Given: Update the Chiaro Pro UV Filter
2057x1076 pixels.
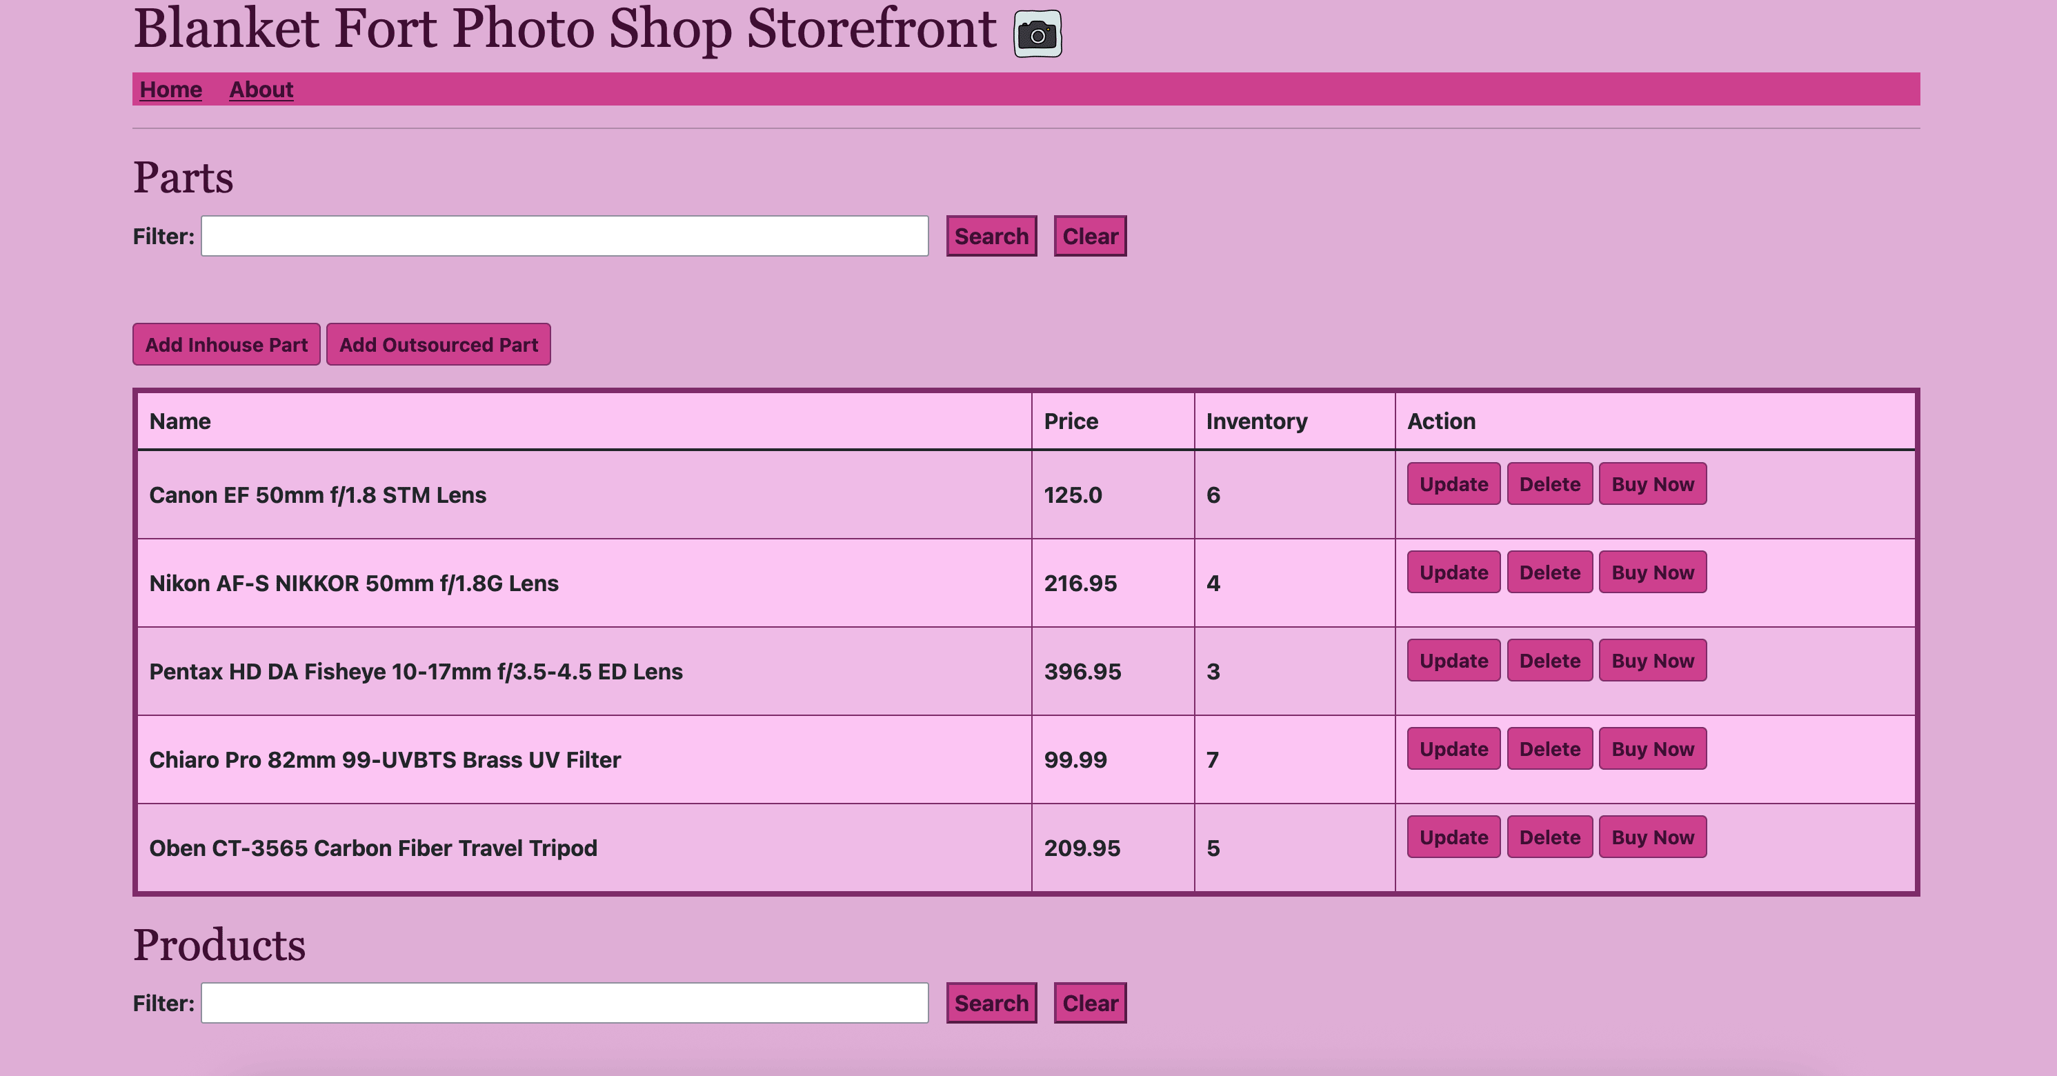Looking at the screenshot, I should tap(1453, 749).
